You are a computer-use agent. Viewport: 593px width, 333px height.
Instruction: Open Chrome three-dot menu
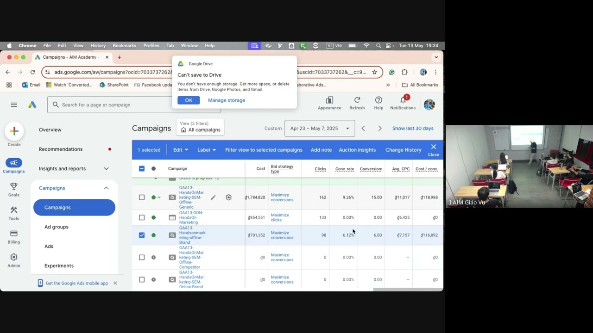[435, 72]
